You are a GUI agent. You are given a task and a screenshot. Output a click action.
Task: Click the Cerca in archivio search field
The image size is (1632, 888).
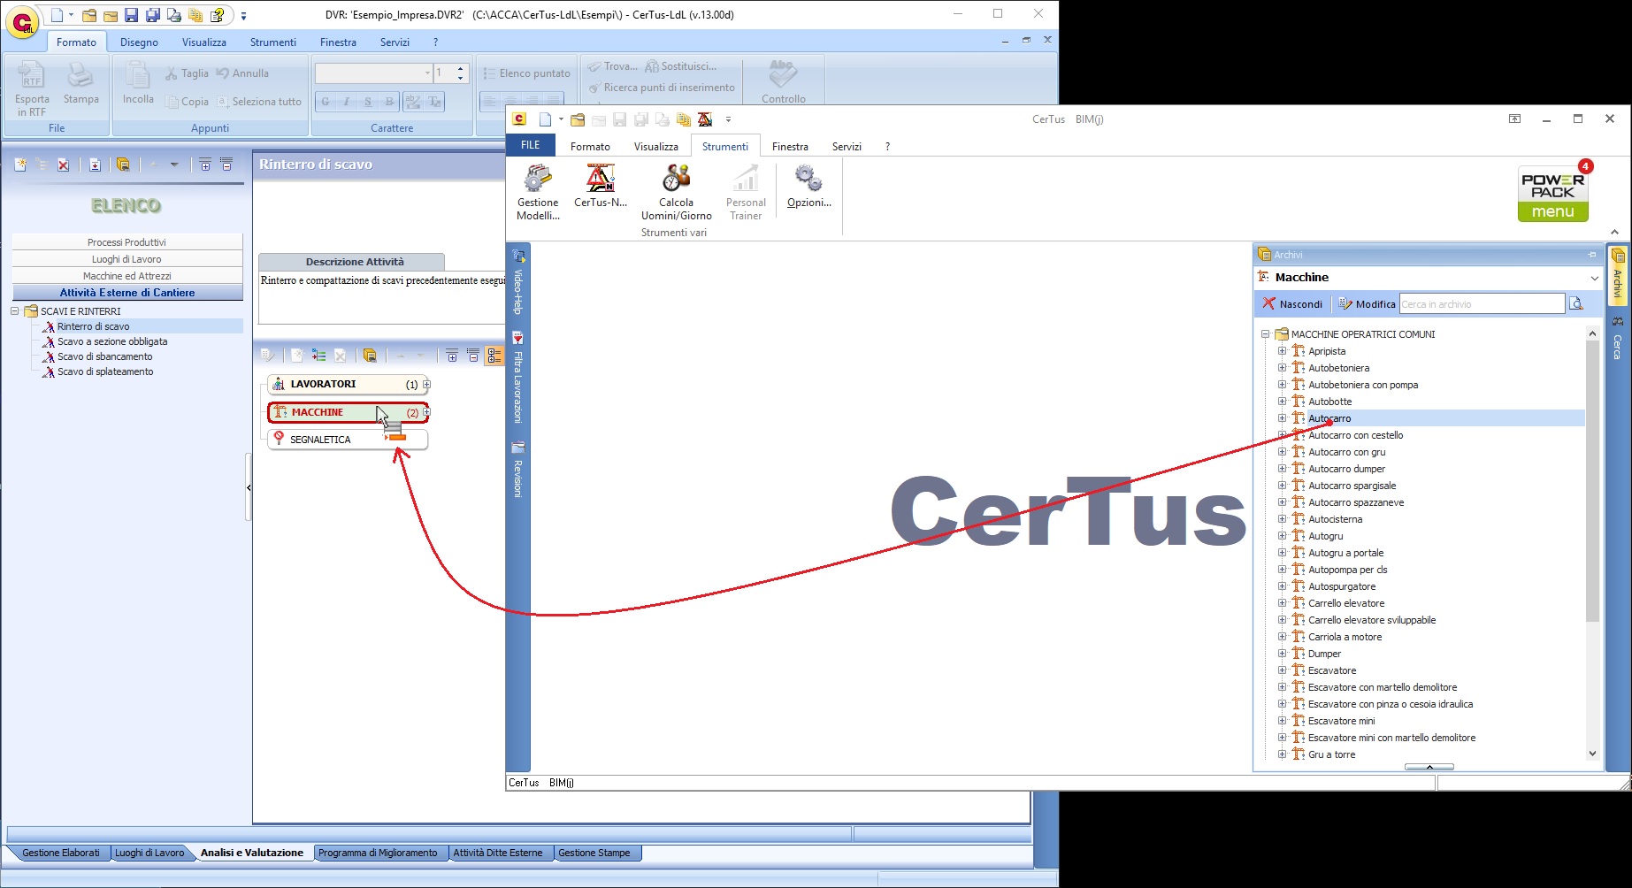(x=1482, y=304)
